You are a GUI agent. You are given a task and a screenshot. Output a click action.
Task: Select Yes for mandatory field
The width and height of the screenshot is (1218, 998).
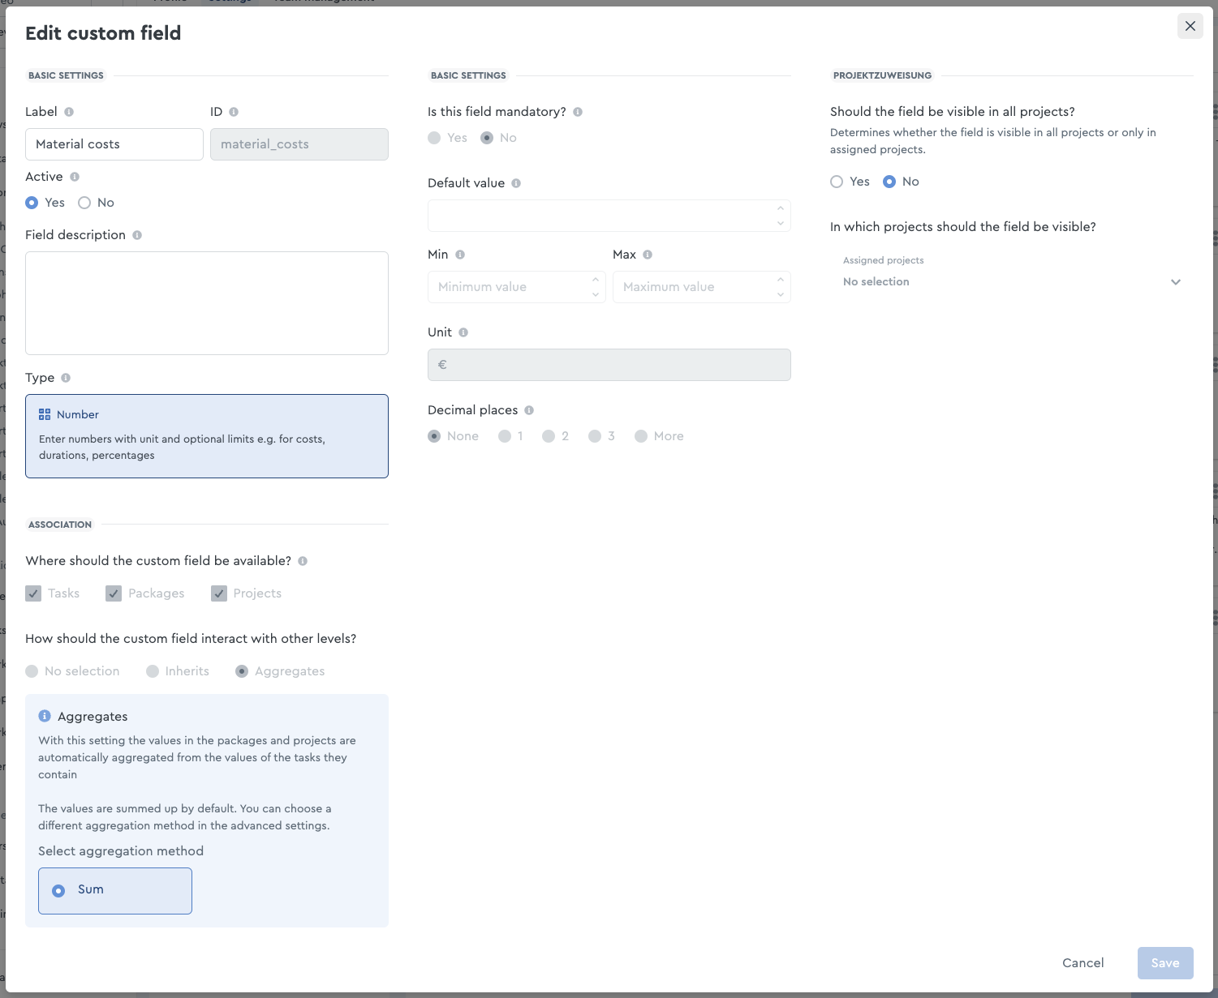coord(434,138)
